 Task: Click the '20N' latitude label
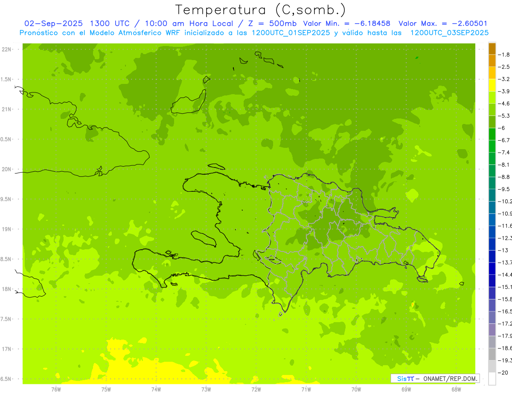(x=6, y=169)
